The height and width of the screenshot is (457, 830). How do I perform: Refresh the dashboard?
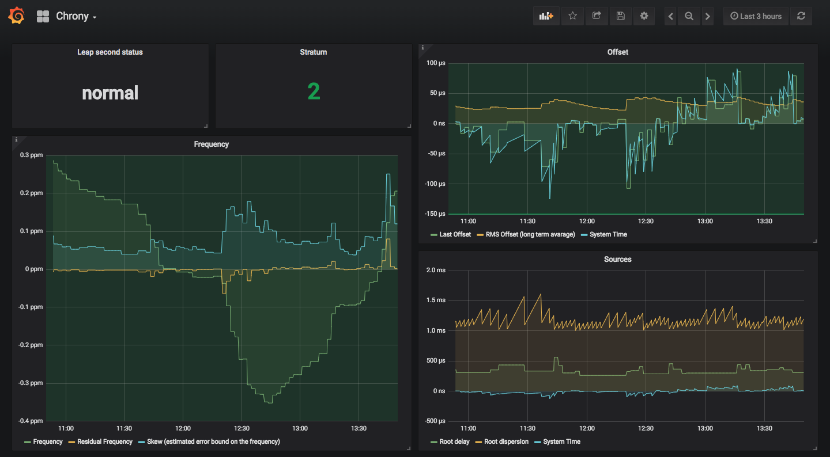(801, 16)
